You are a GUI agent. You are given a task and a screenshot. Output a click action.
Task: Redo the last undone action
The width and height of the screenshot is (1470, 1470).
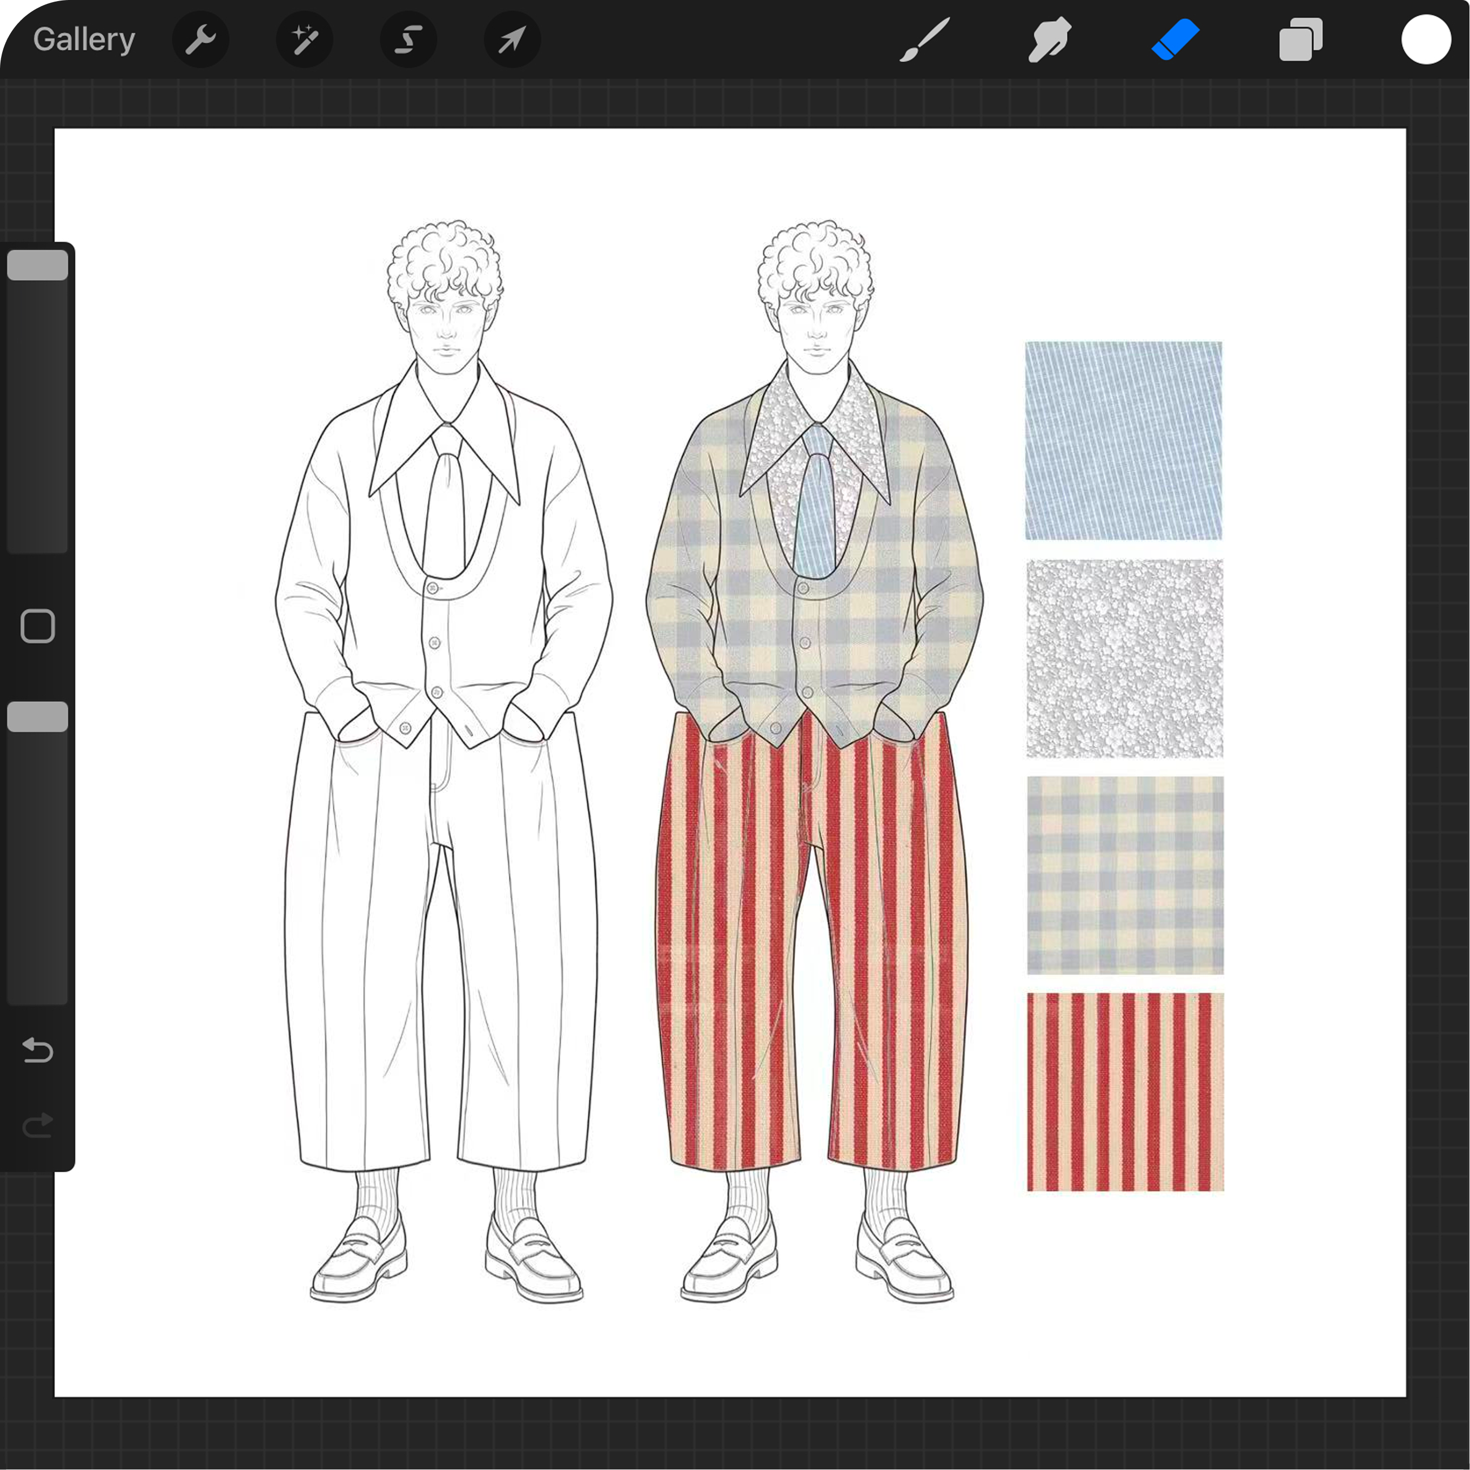(37, 1125)
